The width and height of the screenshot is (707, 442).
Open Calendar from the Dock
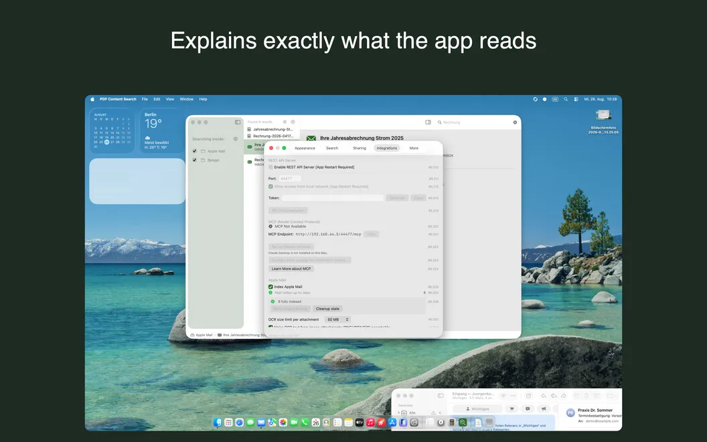tap(315, 422)
